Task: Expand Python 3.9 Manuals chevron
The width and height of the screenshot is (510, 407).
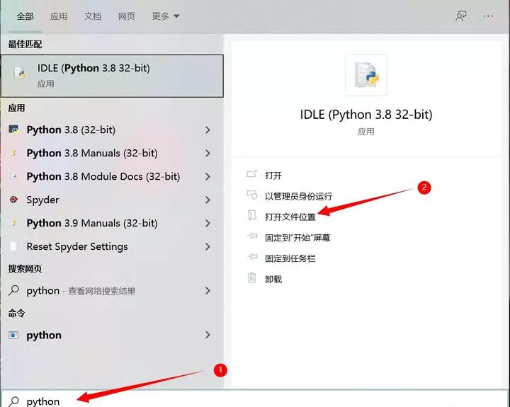Action: [208, 224]
